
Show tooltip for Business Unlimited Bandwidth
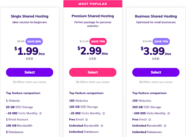(x=165, y=126)
